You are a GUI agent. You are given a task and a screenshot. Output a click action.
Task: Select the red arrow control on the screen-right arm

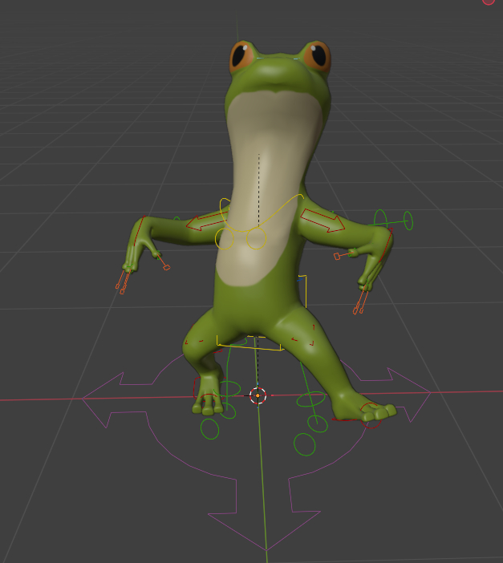click(322, 220)
